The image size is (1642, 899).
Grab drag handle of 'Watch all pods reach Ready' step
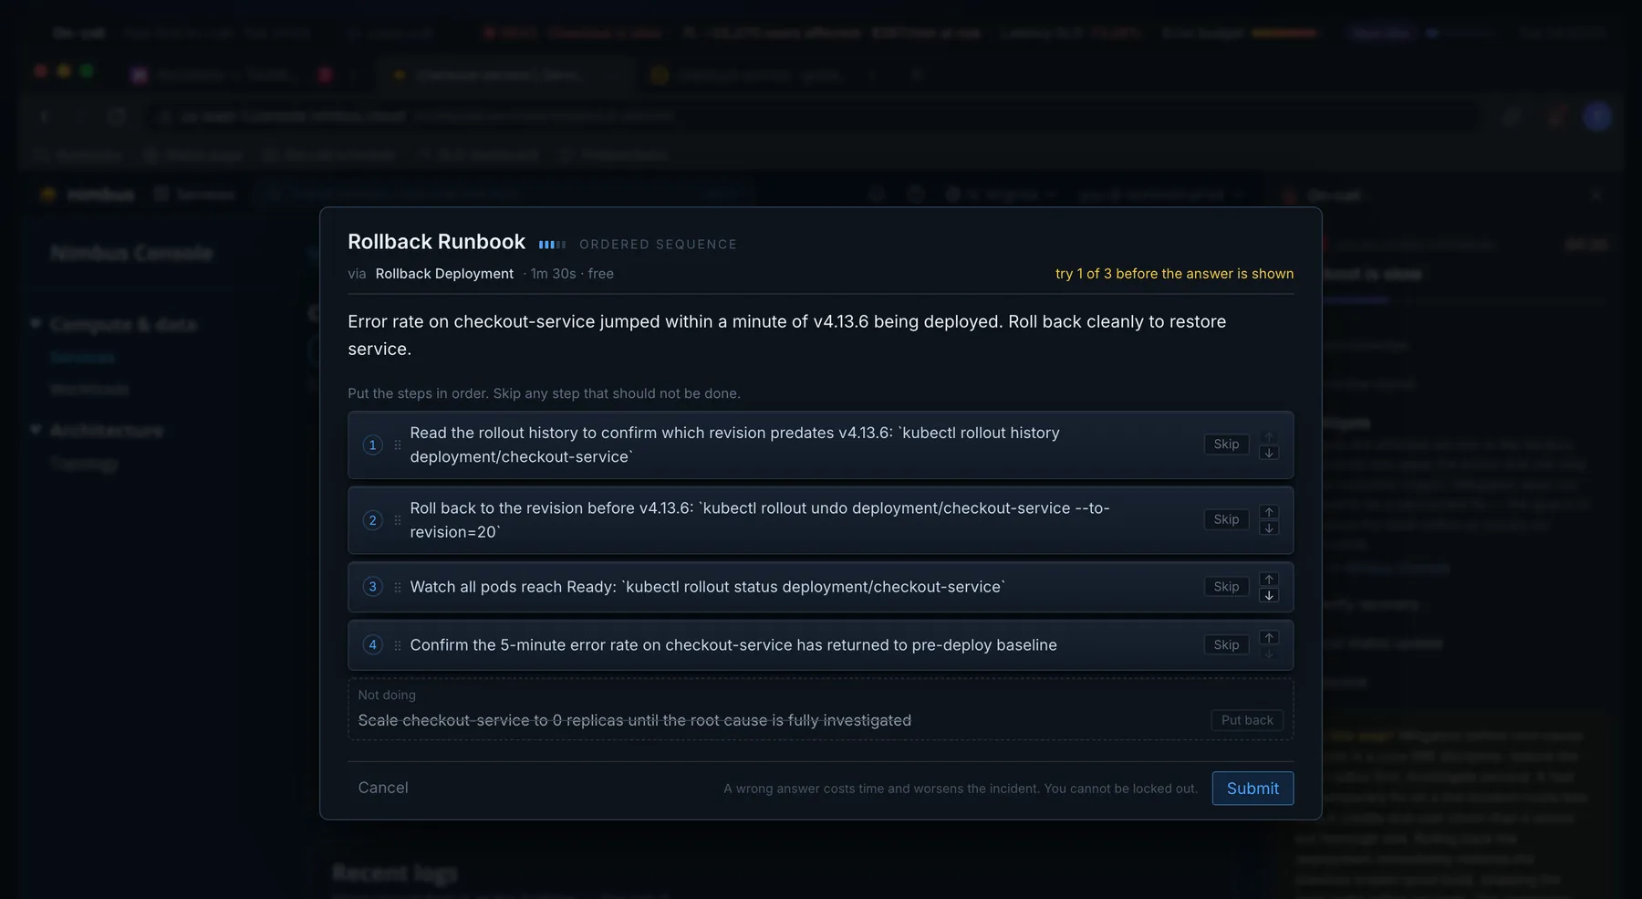click(x=398, y=587)
